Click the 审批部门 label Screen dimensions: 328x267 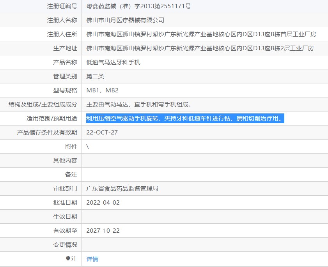point(65,189)
